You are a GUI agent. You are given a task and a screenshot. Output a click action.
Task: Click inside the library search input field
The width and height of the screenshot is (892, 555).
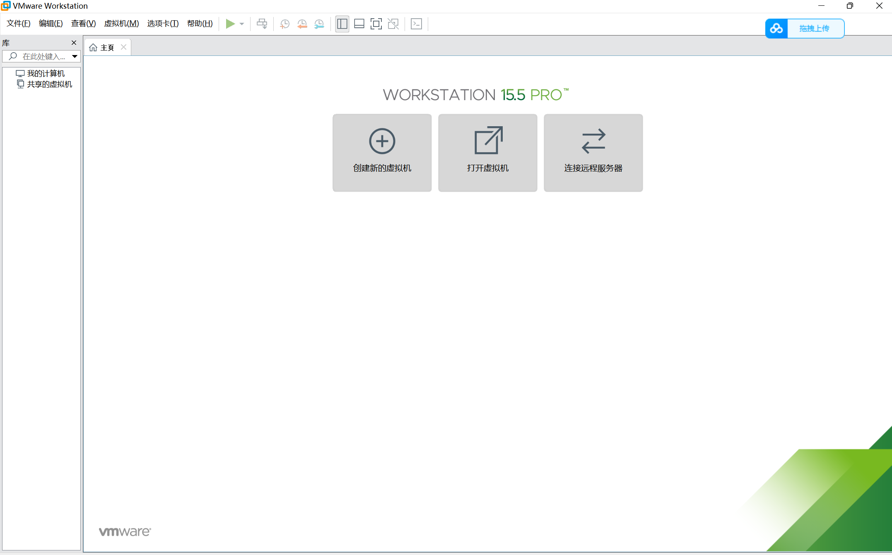pos(43,56)
